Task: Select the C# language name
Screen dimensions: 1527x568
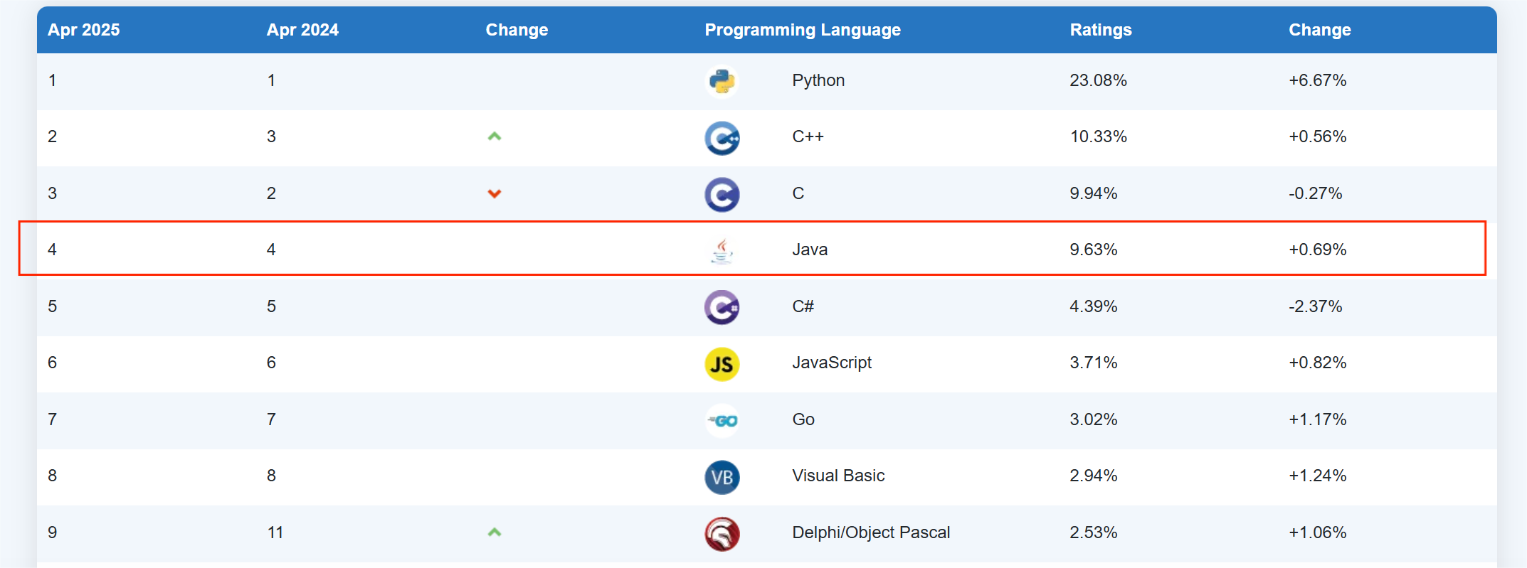Action: 803,306
